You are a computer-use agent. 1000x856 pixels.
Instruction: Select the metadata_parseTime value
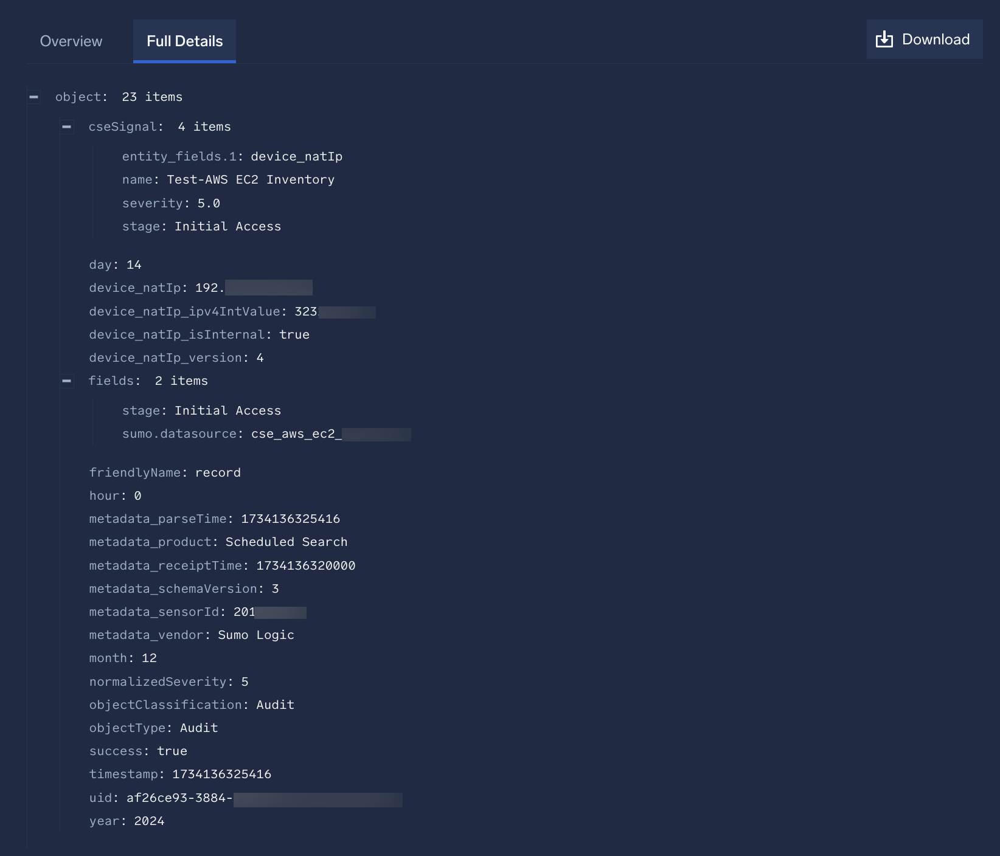290,519
